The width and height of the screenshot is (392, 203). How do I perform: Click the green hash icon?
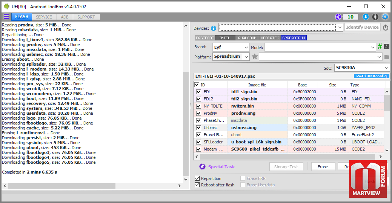click(x=380, y=47)
